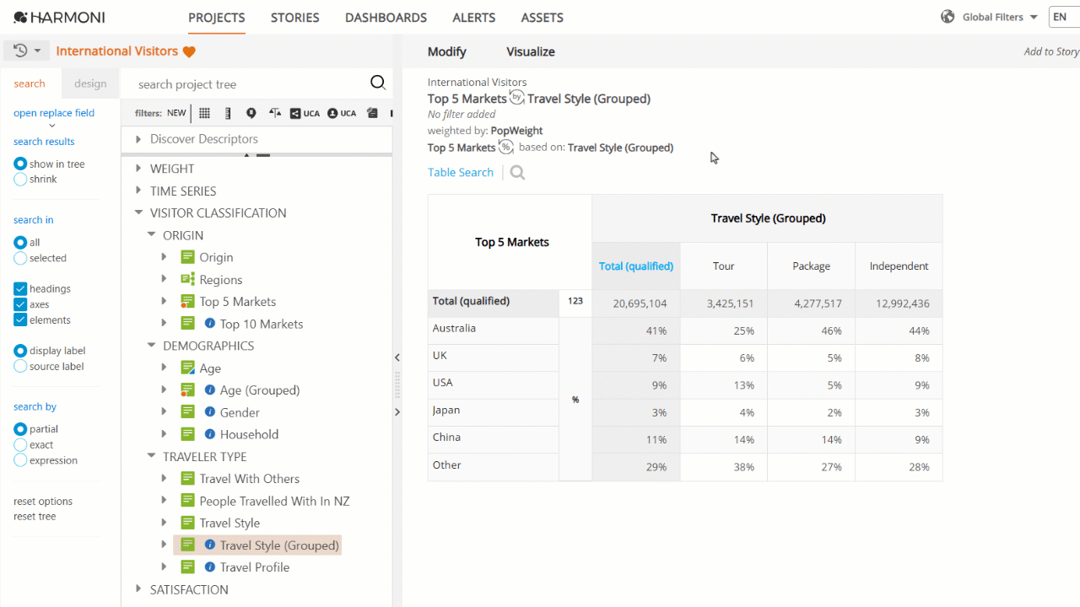Open the history clock dropdown
1080x607 pixels.
click(x=27, y=51)
